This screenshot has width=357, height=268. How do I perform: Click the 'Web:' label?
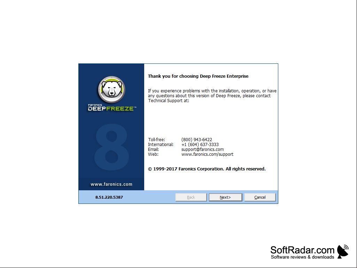coord(153,154)
